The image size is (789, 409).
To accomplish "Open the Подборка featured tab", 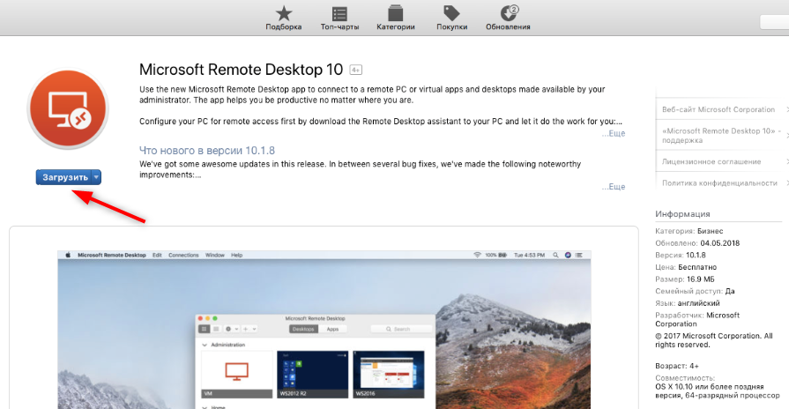I will pyautogui.click(x=283, y=19).
